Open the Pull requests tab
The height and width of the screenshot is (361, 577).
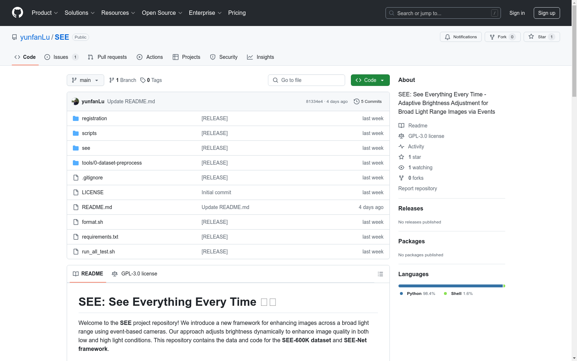point(107,57)
